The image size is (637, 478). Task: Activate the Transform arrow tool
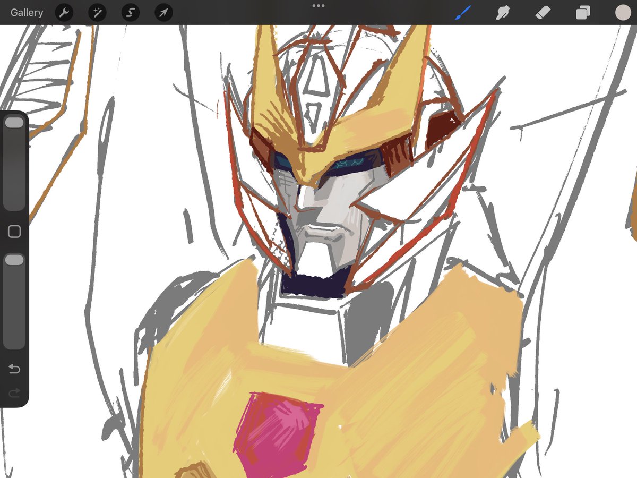[x=163, y=12]
